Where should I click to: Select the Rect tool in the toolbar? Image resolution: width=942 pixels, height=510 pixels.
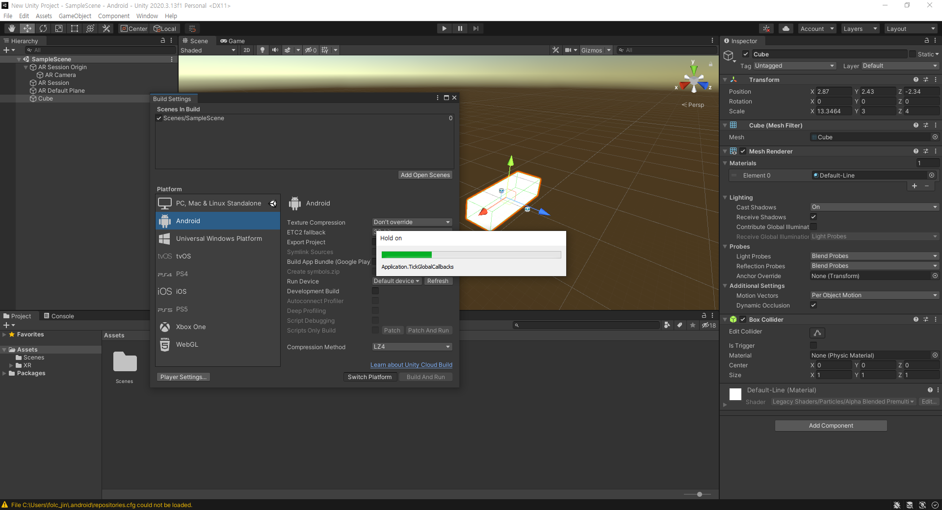tap(75, 28)
